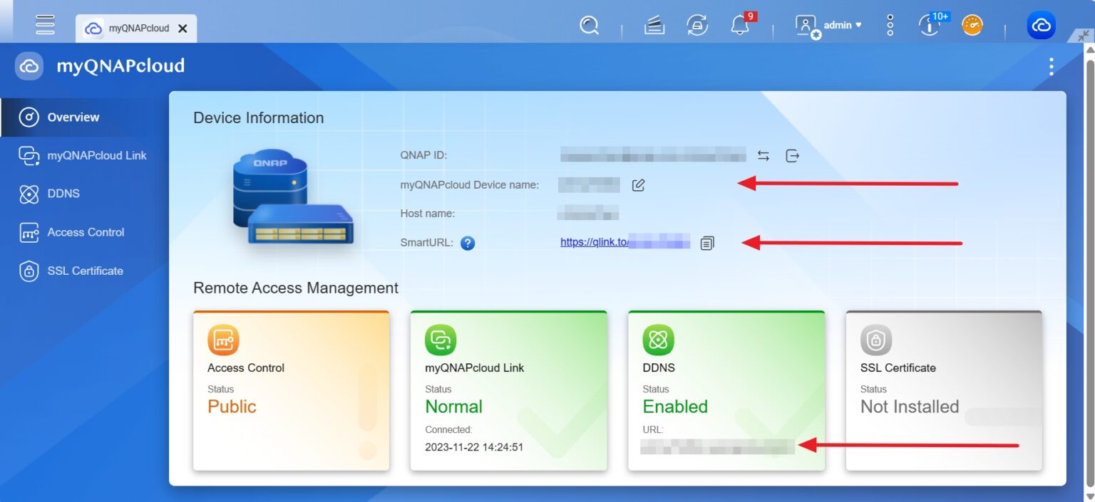
Task: Copy the SmartURL to clipboard
Action: click(x=706, y=243)
